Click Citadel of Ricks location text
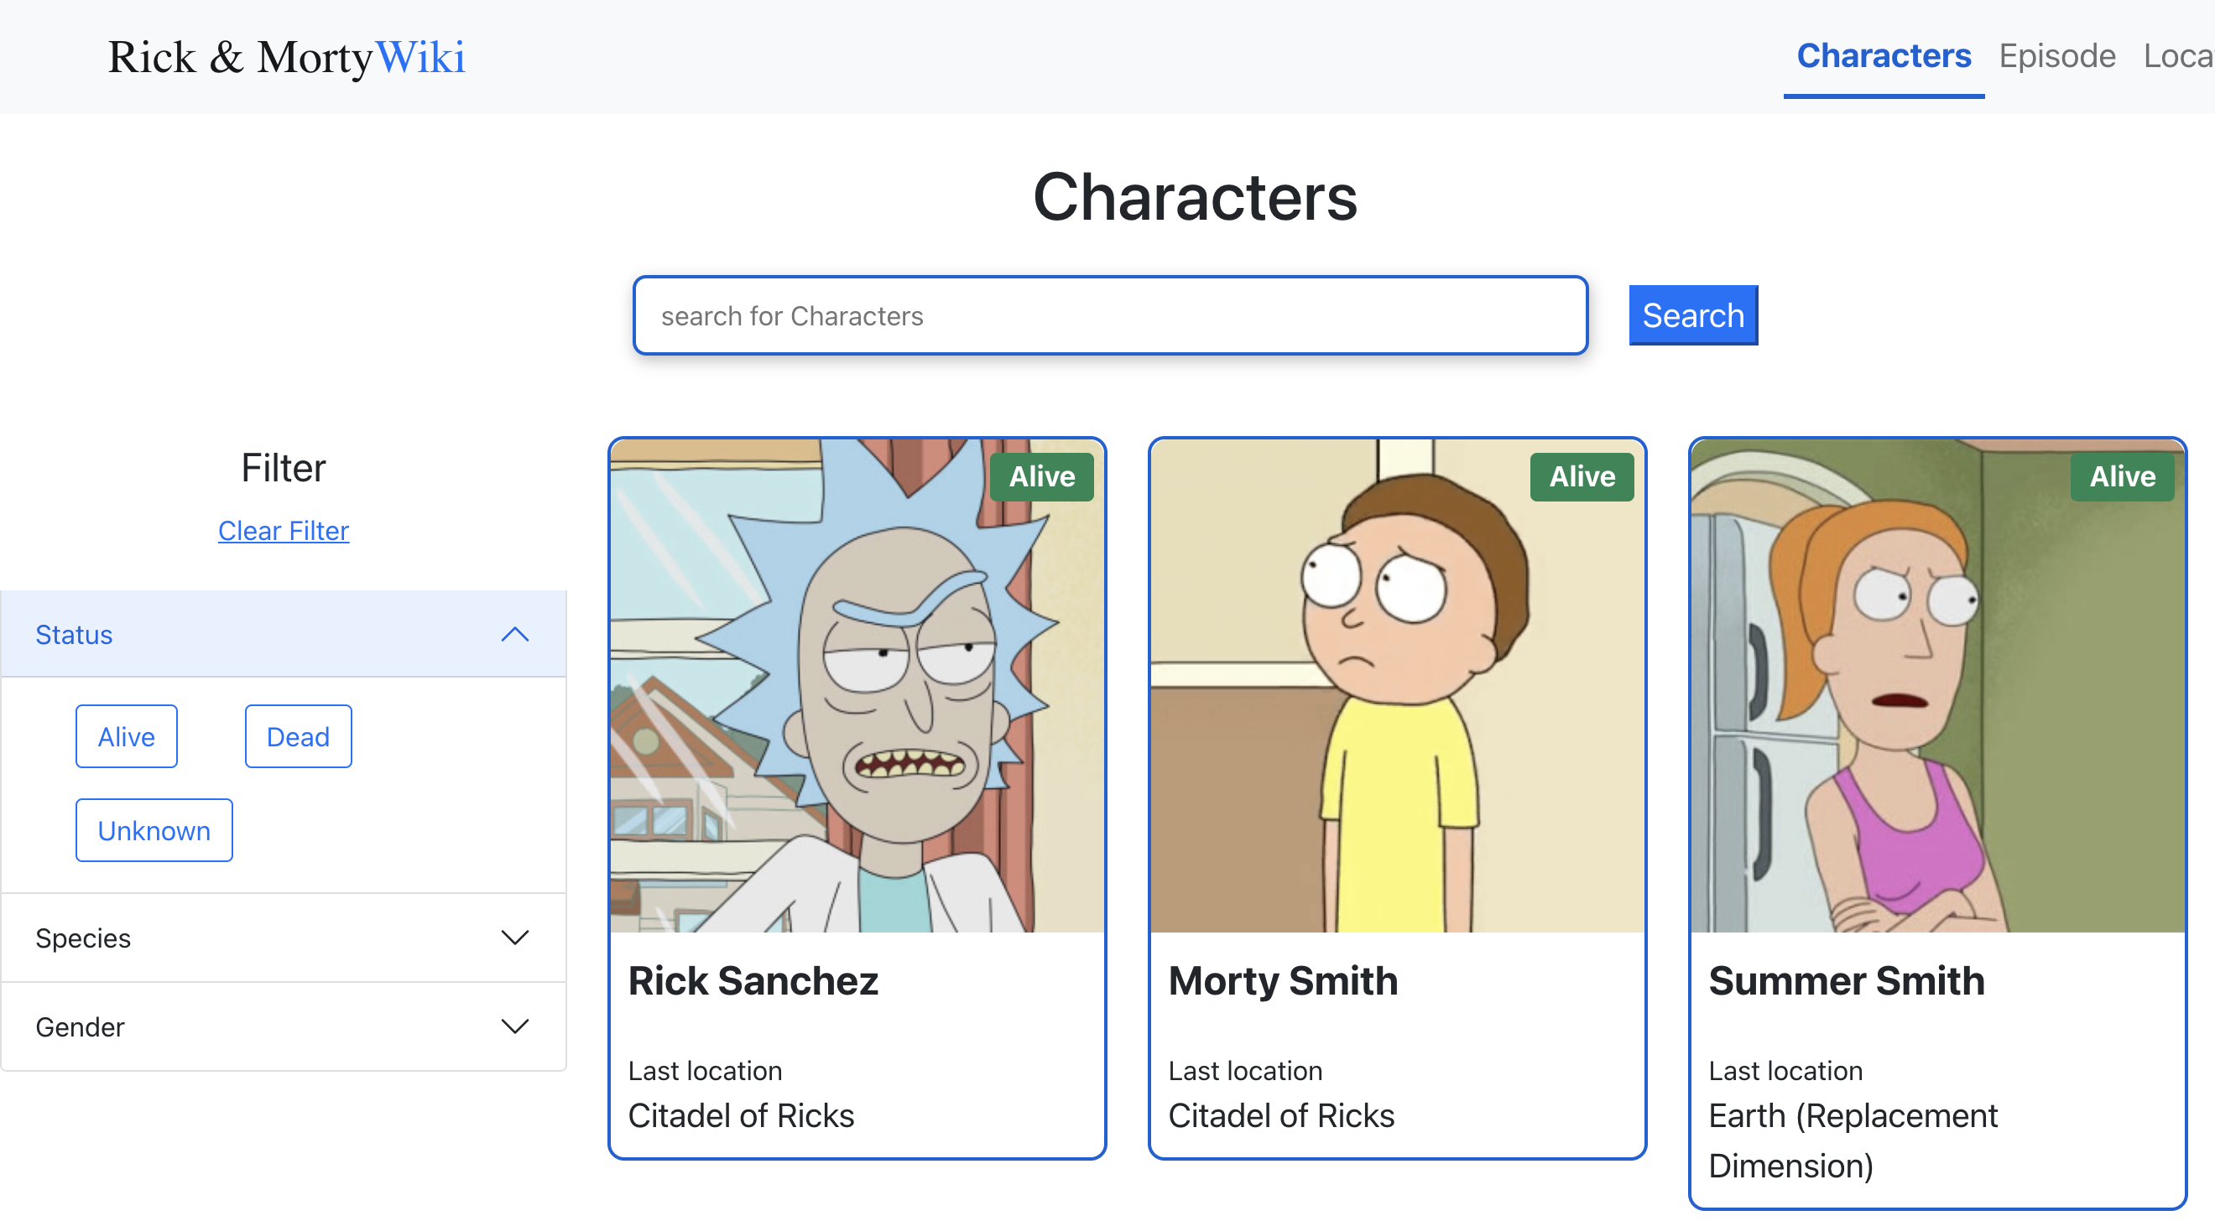Image resolution: width=2215 pixels, height=1221 pixels. [x=741, y=1115]
